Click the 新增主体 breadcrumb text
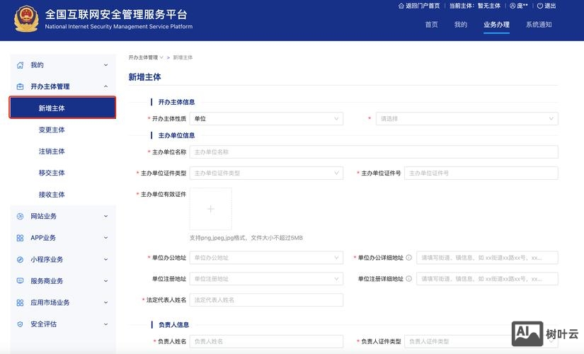Screen dimensions: 584x354 click(183, 57)
